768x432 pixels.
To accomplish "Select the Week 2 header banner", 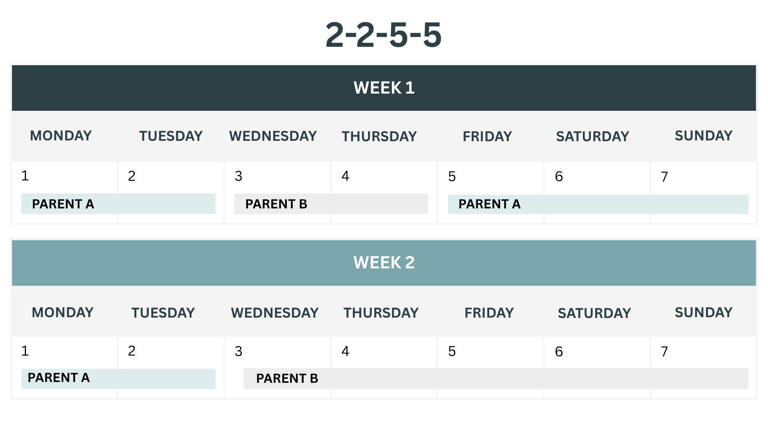I will click(384, 263).
